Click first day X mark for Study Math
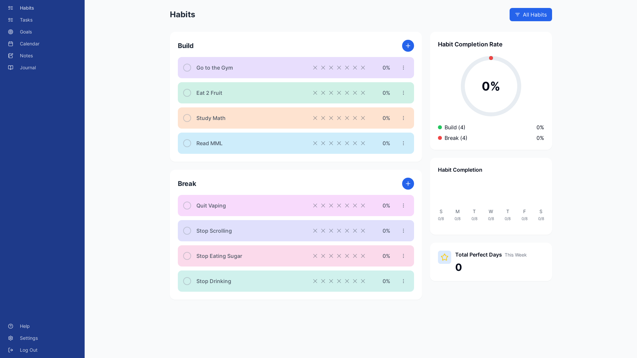This screenshot has height=358, width=637. coord(315,118)
